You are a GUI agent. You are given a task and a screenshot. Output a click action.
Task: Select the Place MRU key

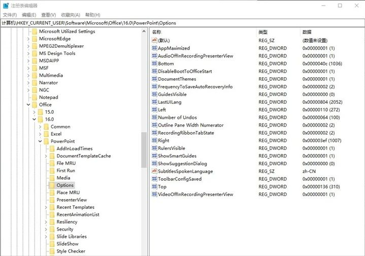(x=68, y=193)
